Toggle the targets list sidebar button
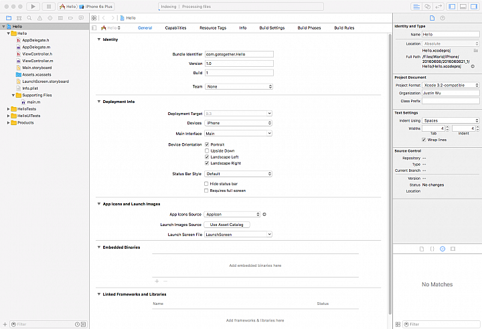 94,28
